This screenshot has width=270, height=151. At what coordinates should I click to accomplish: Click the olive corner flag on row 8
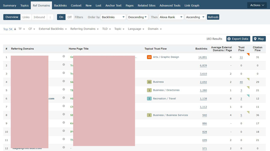[248, 112]
